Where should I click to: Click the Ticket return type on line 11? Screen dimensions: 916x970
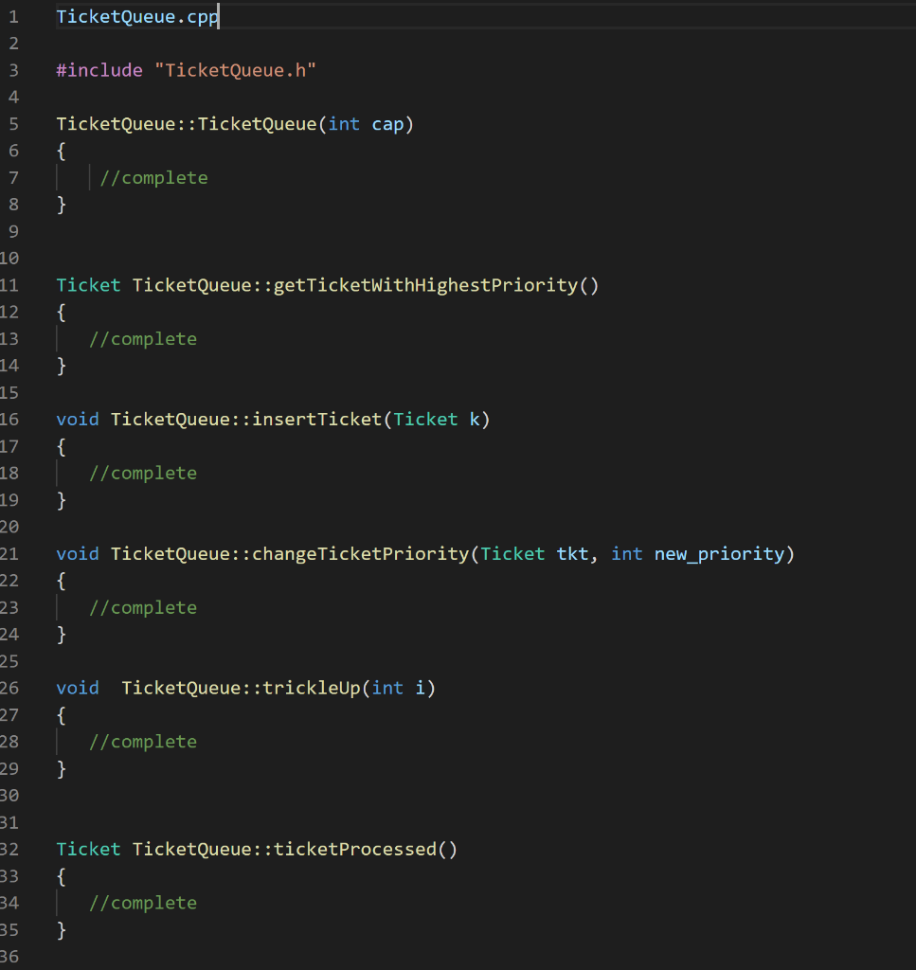[88, 285]
